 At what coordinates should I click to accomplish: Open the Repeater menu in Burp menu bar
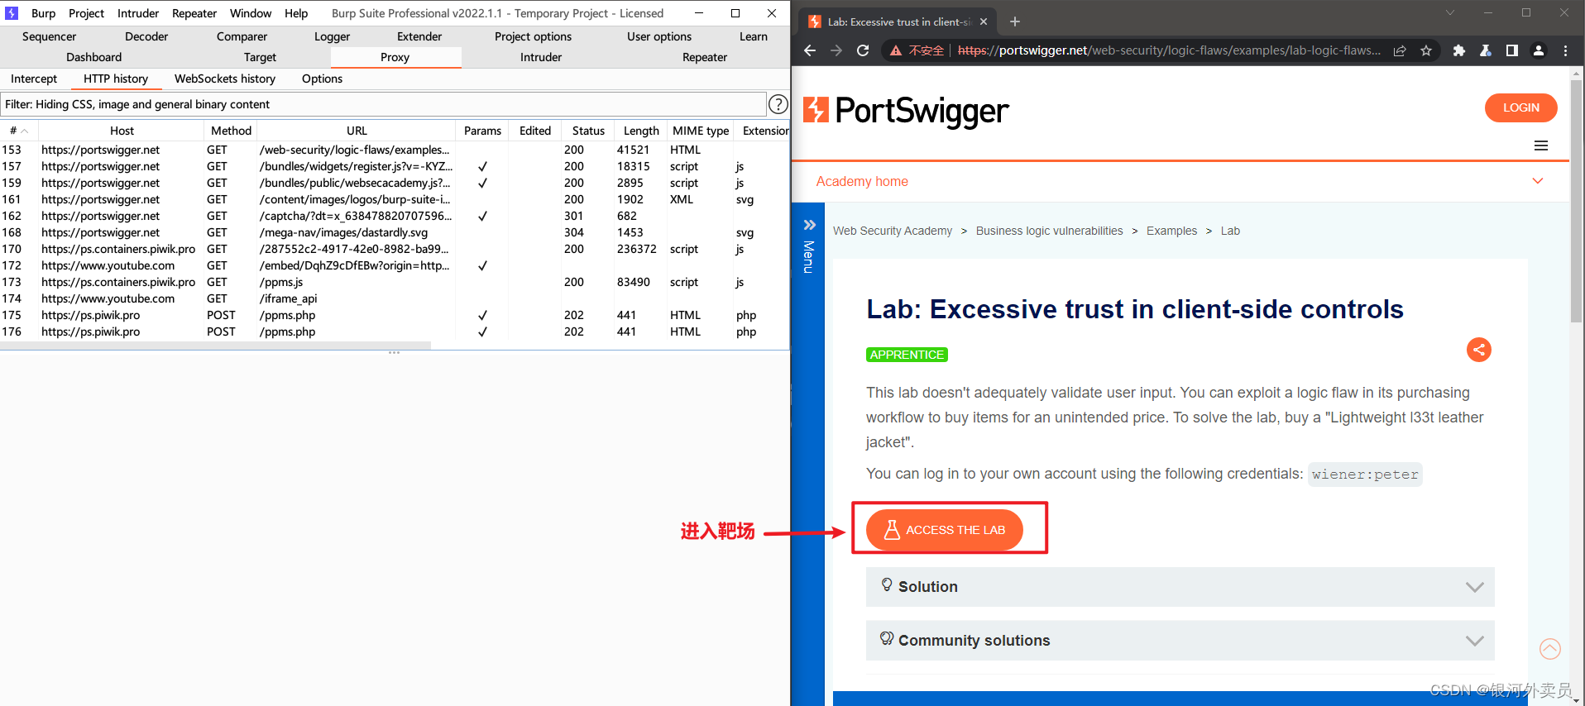point(194,13)
